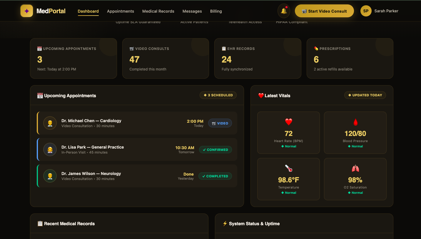Click the Next: Today at 2:00 PM text

click(57, 69)
